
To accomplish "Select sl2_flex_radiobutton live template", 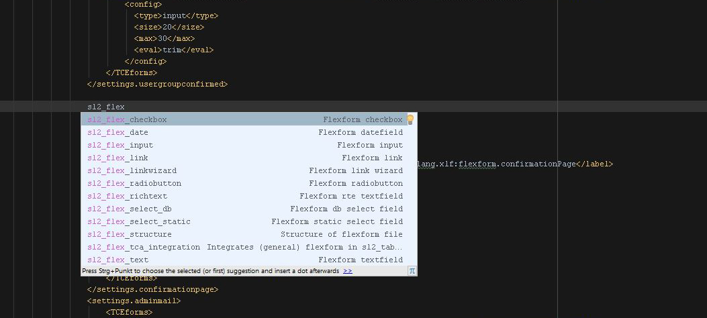I will pos(249,183).
